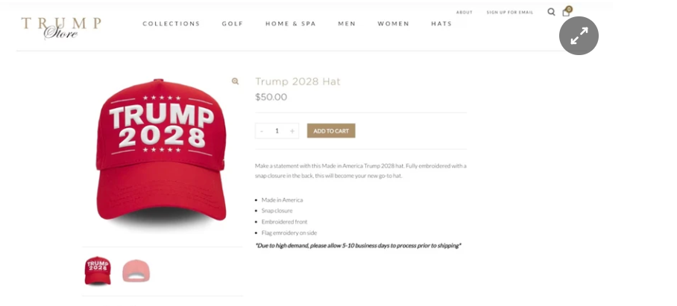
Task: Click the About link
Action: [465, 13]
